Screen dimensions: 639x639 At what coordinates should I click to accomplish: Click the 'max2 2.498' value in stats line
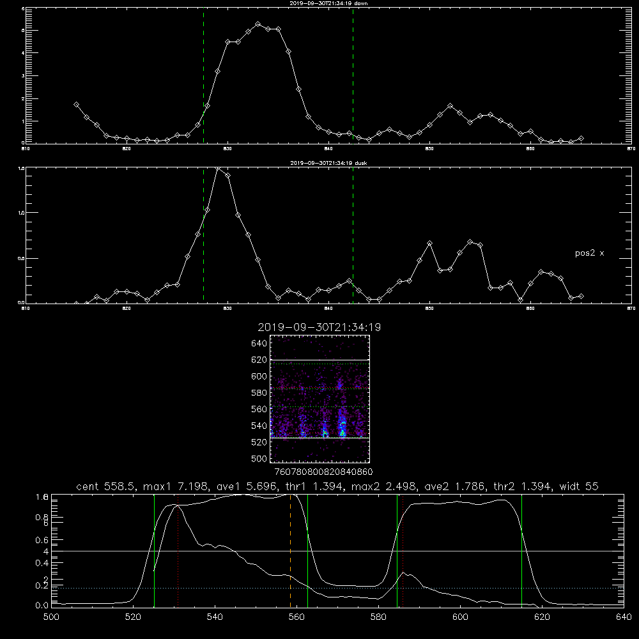click(x=383, y=486)
